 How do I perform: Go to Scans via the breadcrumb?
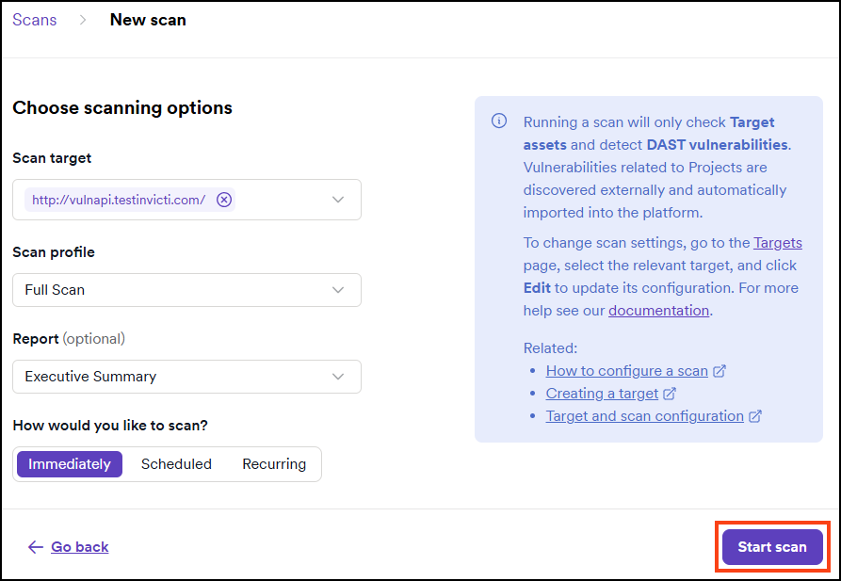[34, 19]
